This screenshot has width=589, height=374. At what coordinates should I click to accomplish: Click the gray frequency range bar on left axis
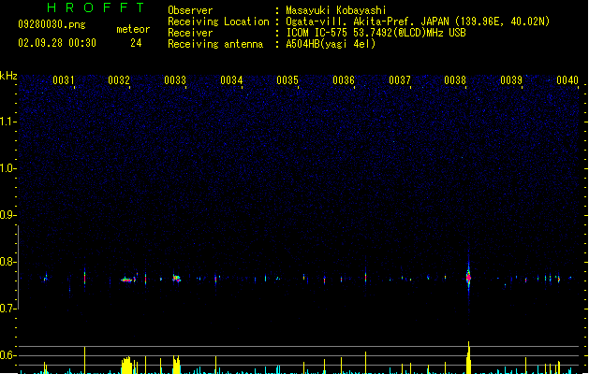[18, 267]
